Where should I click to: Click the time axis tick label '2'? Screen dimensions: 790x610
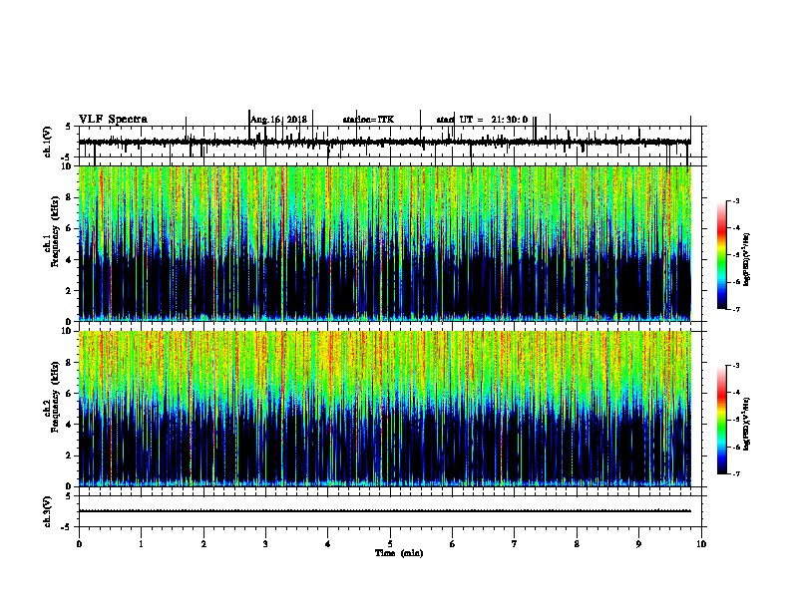coord(203,544)
